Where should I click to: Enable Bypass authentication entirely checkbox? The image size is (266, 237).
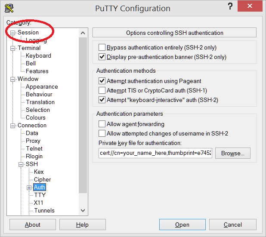tap(102, 47)
